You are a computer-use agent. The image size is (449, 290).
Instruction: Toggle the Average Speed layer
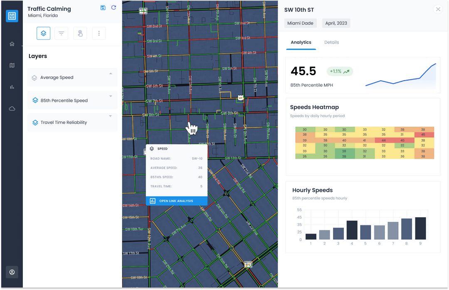[34, 77]
